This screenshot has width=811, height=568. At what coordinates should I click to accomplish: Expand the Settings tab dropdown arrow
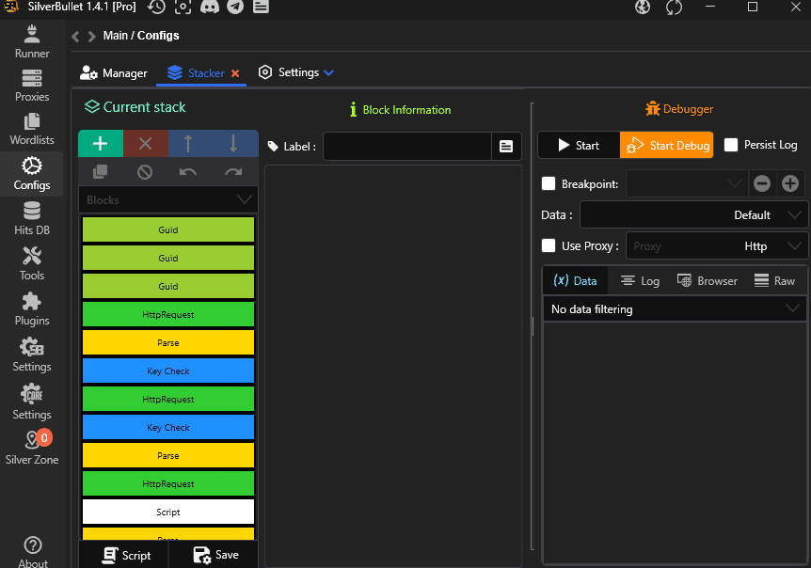coord(328,72)
